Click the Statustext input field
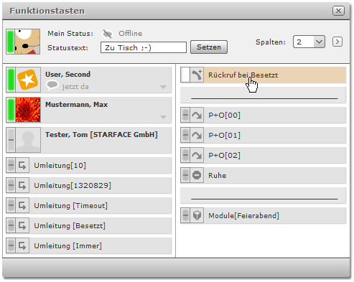354x282 pixels. point(144,47)
